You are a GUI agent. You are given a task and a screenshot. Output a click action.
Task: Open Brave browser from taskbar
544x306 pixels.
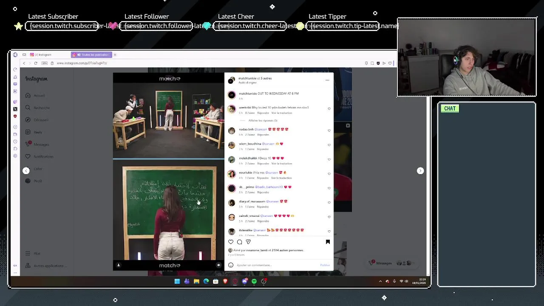[x=225, y=281]
